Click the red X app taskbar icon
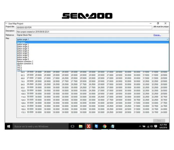 click(88, 126)
